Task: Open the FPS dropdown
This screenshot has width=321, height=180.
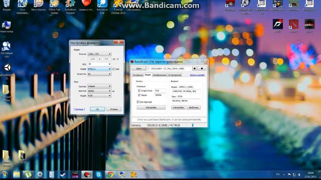Action: (99, 64)
